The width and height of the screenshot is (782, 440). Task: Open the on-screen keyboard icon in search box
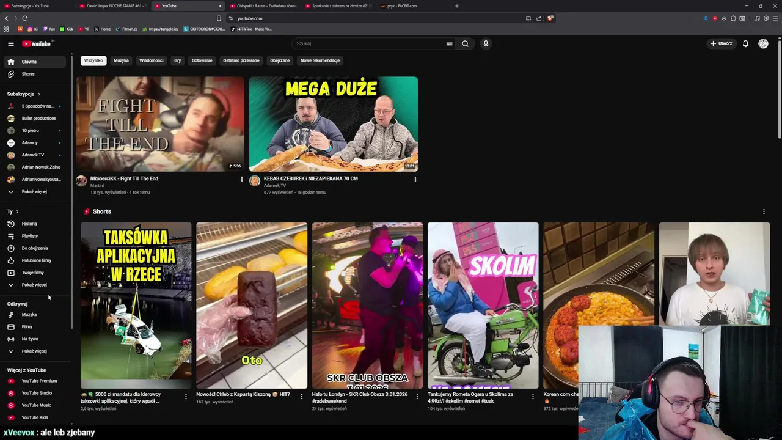(449, 43)
